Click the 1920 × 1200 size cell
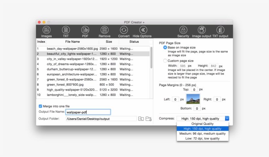269x157 pixels. (x=109, y=59)
